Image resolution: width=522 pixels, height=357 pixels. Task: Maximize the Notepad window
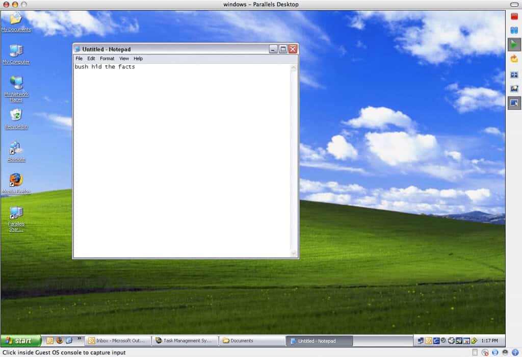[x=283, y=49]
